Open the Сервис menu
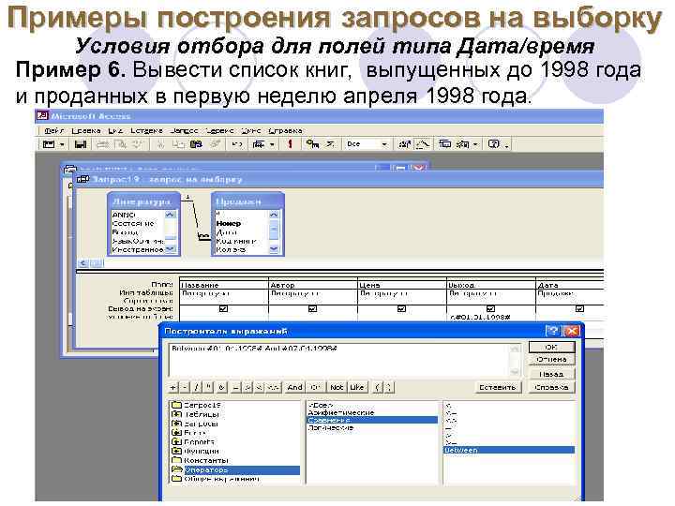 219,130
